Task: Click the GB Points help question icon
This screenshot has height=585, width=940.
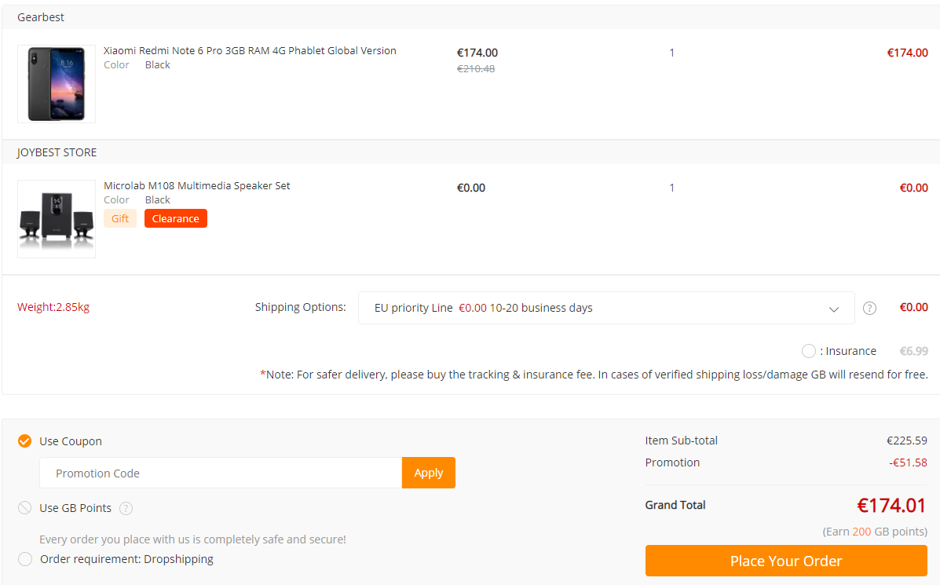Action: (x=126, y=508)
